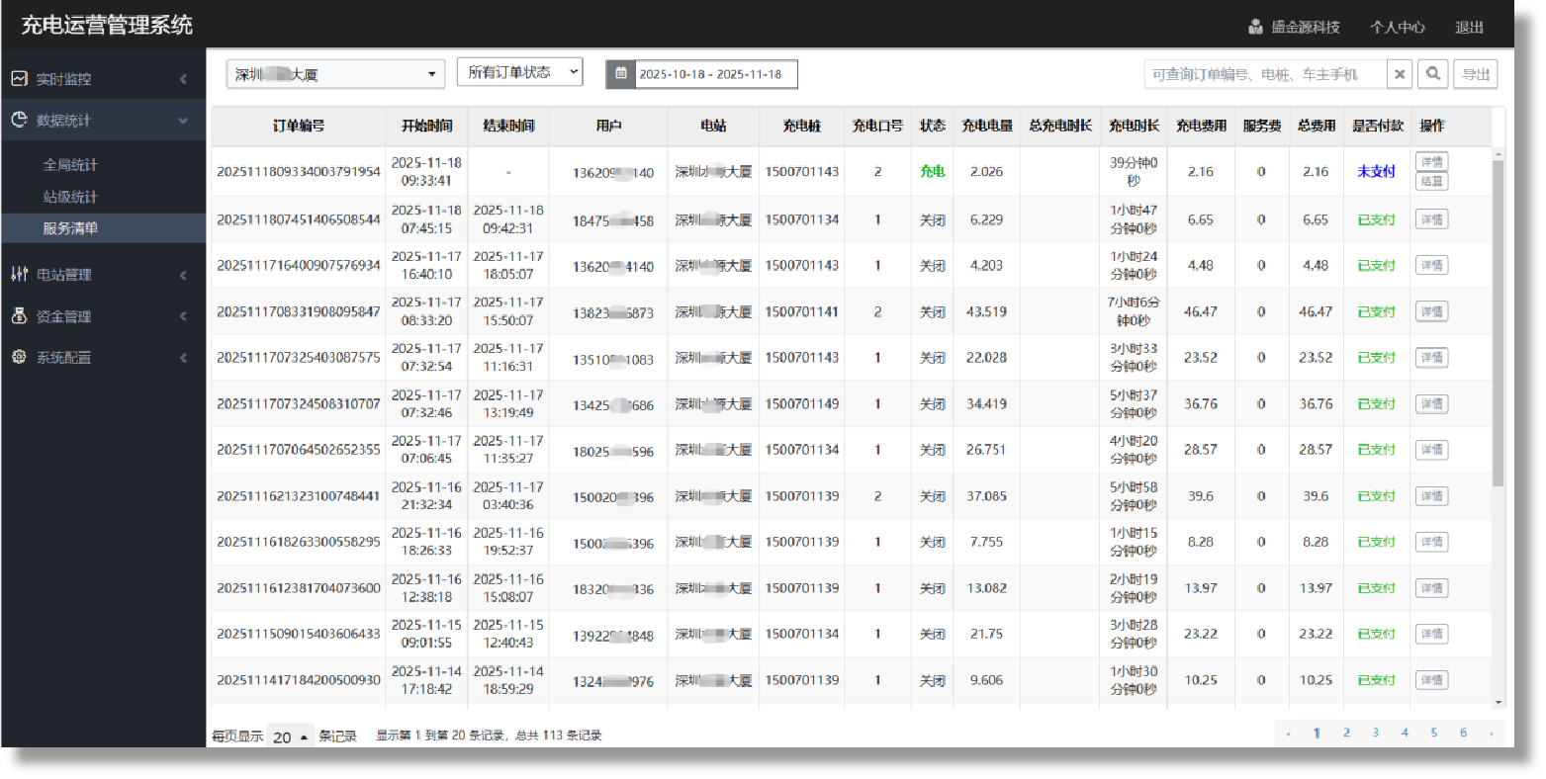The height and width of the screenshot is (779, 1546).
Task: Click the 资金管理 money bag icon
Action: pos(20,316)
